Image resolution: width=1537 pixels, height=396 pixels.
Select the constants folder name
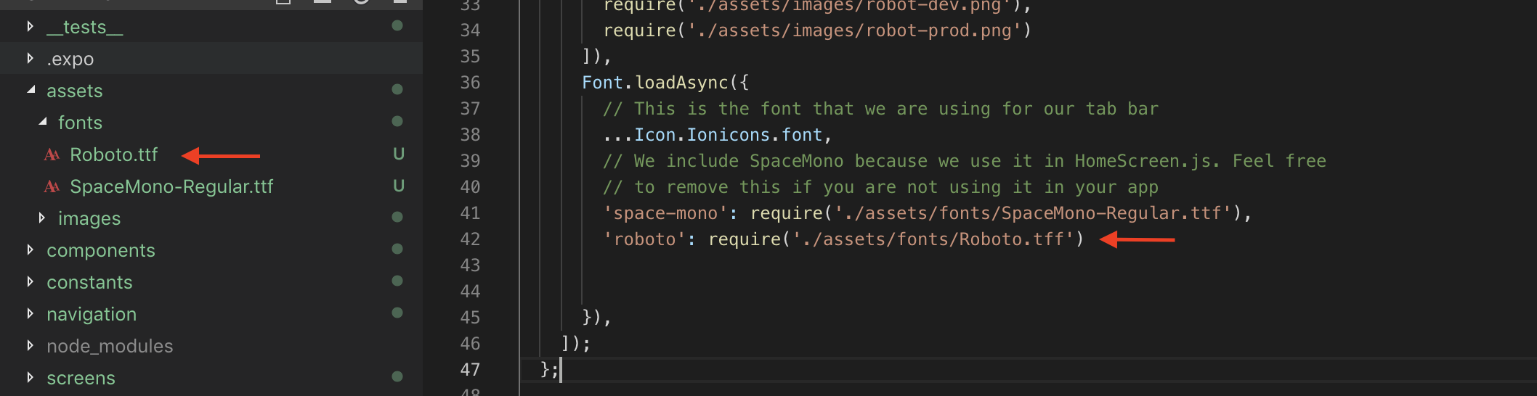pyautogui.click(x=89, y=282)
